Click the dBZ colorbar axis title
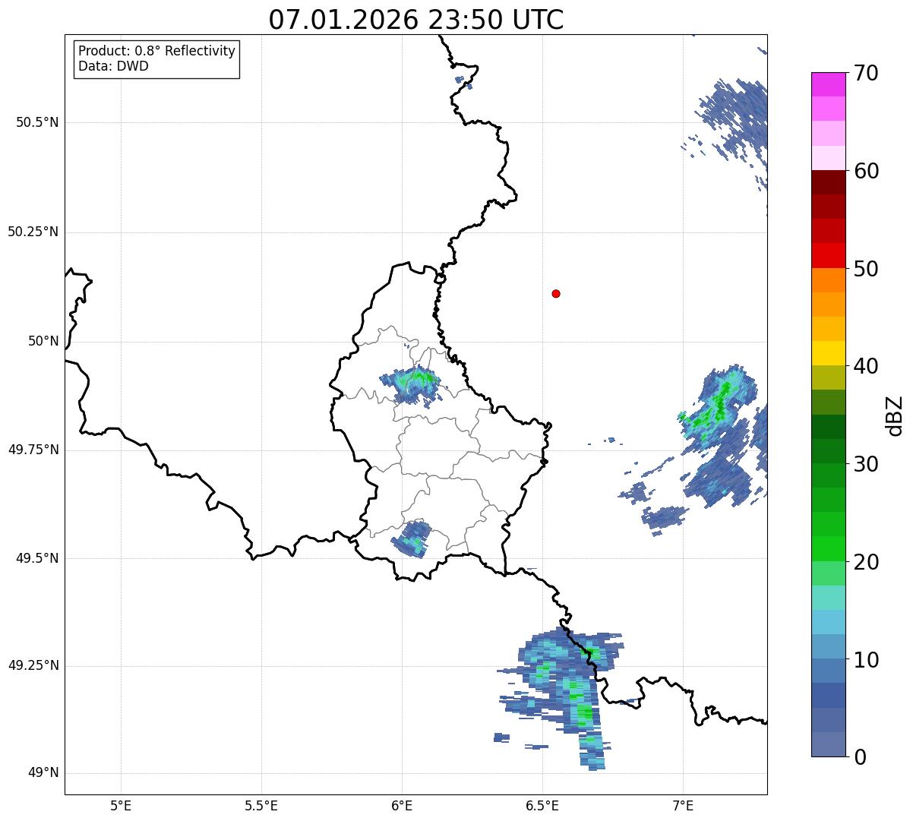 (x=896, y=415)
